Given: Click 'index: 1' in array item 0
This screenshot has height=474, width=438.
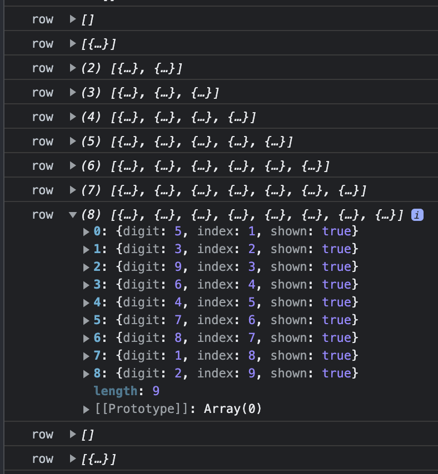Looking at the screenshot, I should point(226,231).
